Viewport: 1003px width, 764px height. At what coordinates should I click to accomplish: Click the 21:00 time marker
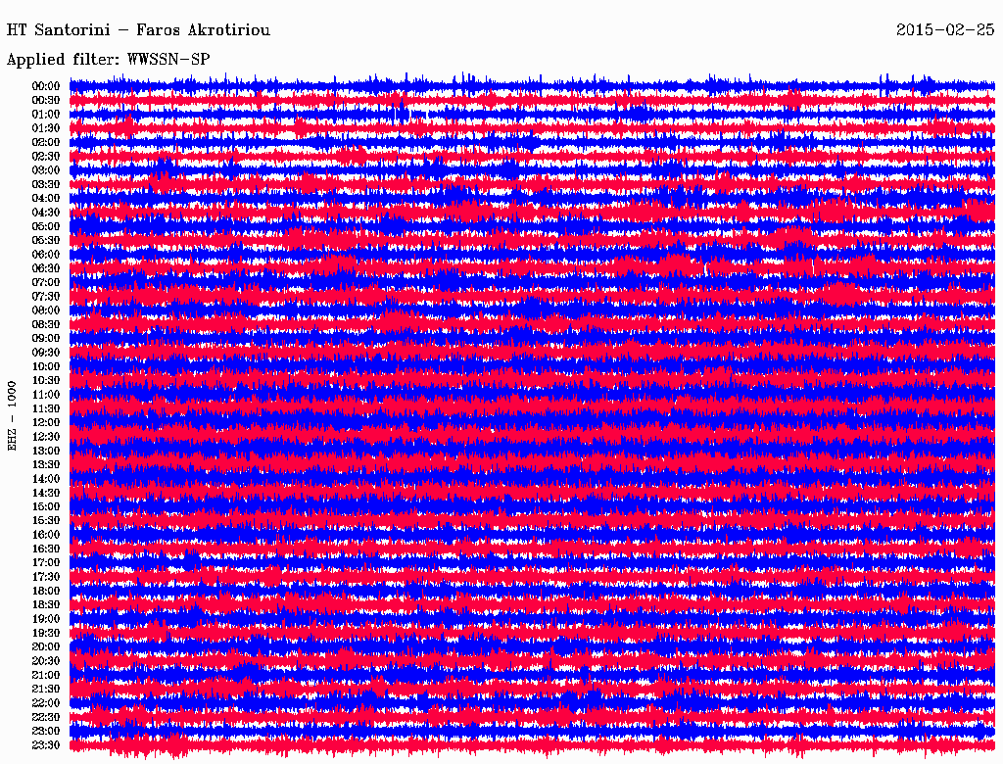[x=46, y=675]
